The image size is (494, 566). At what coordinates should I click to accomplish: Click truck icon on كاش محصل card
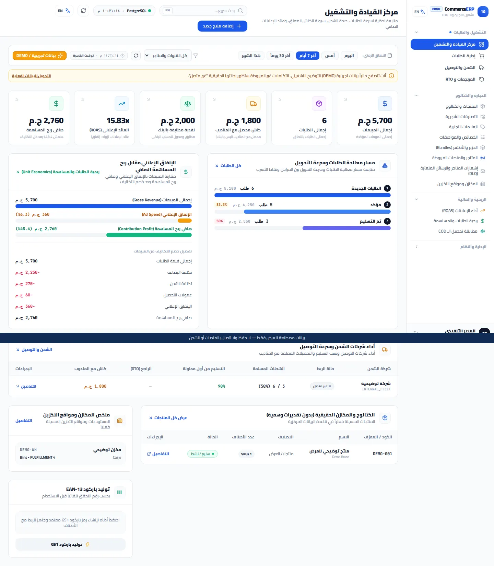click(254, 104)
